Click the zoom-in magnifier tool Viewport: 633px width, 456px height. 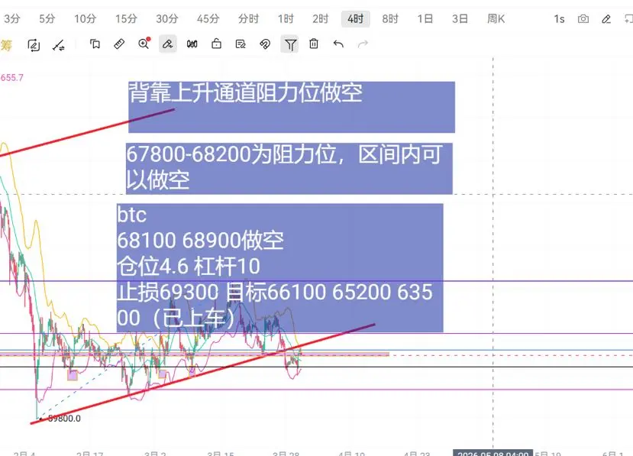(x=144, y=44)
